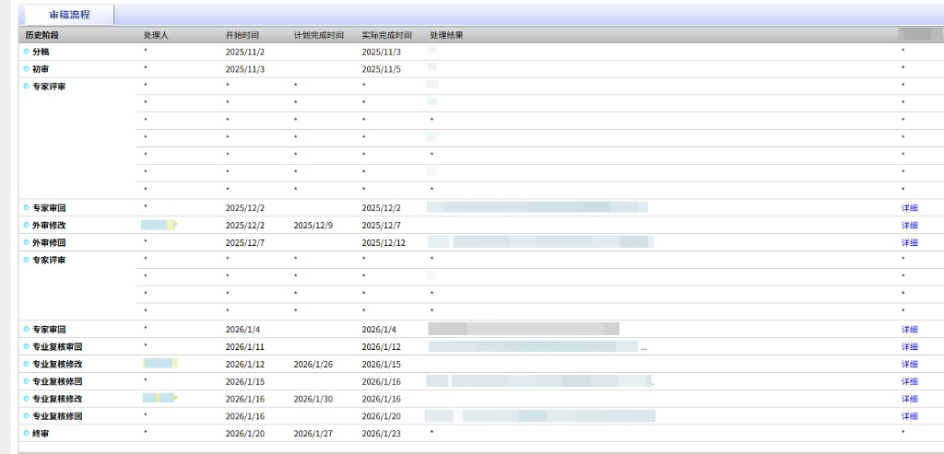This screenshot has width=944, height=454.
Task: Open 详细 link for 外审修回 row
Action: 909,242
